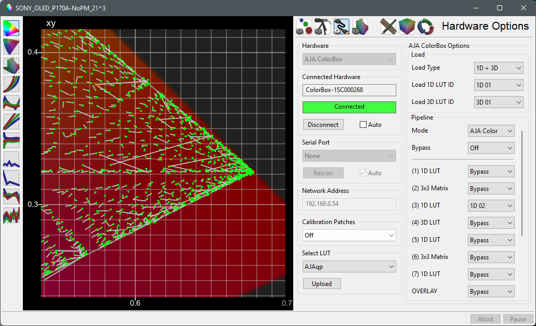
Task: Click the Connected Hardware ColorBox name field
Action: (349, 90)
